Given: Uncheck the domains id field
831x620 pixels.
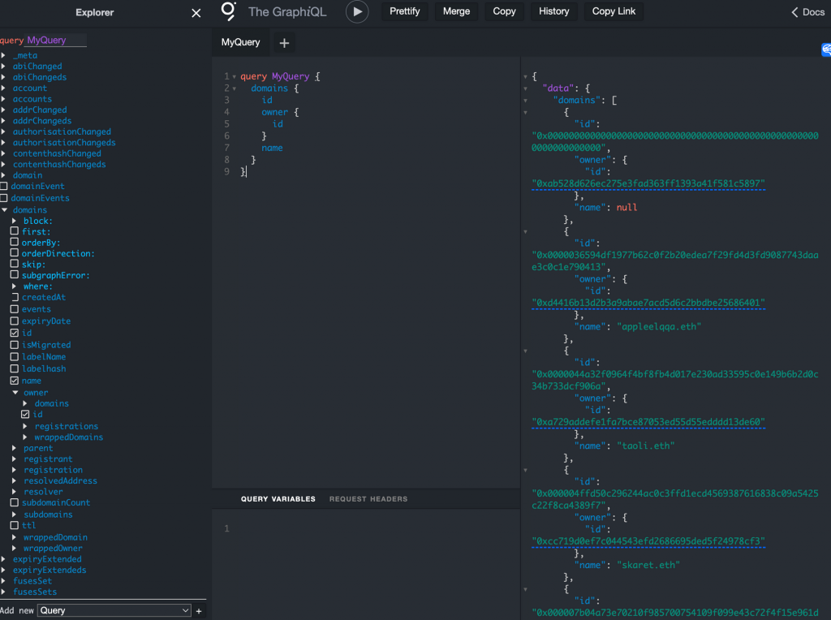Looking at the screenshot, I should [15, 333].
